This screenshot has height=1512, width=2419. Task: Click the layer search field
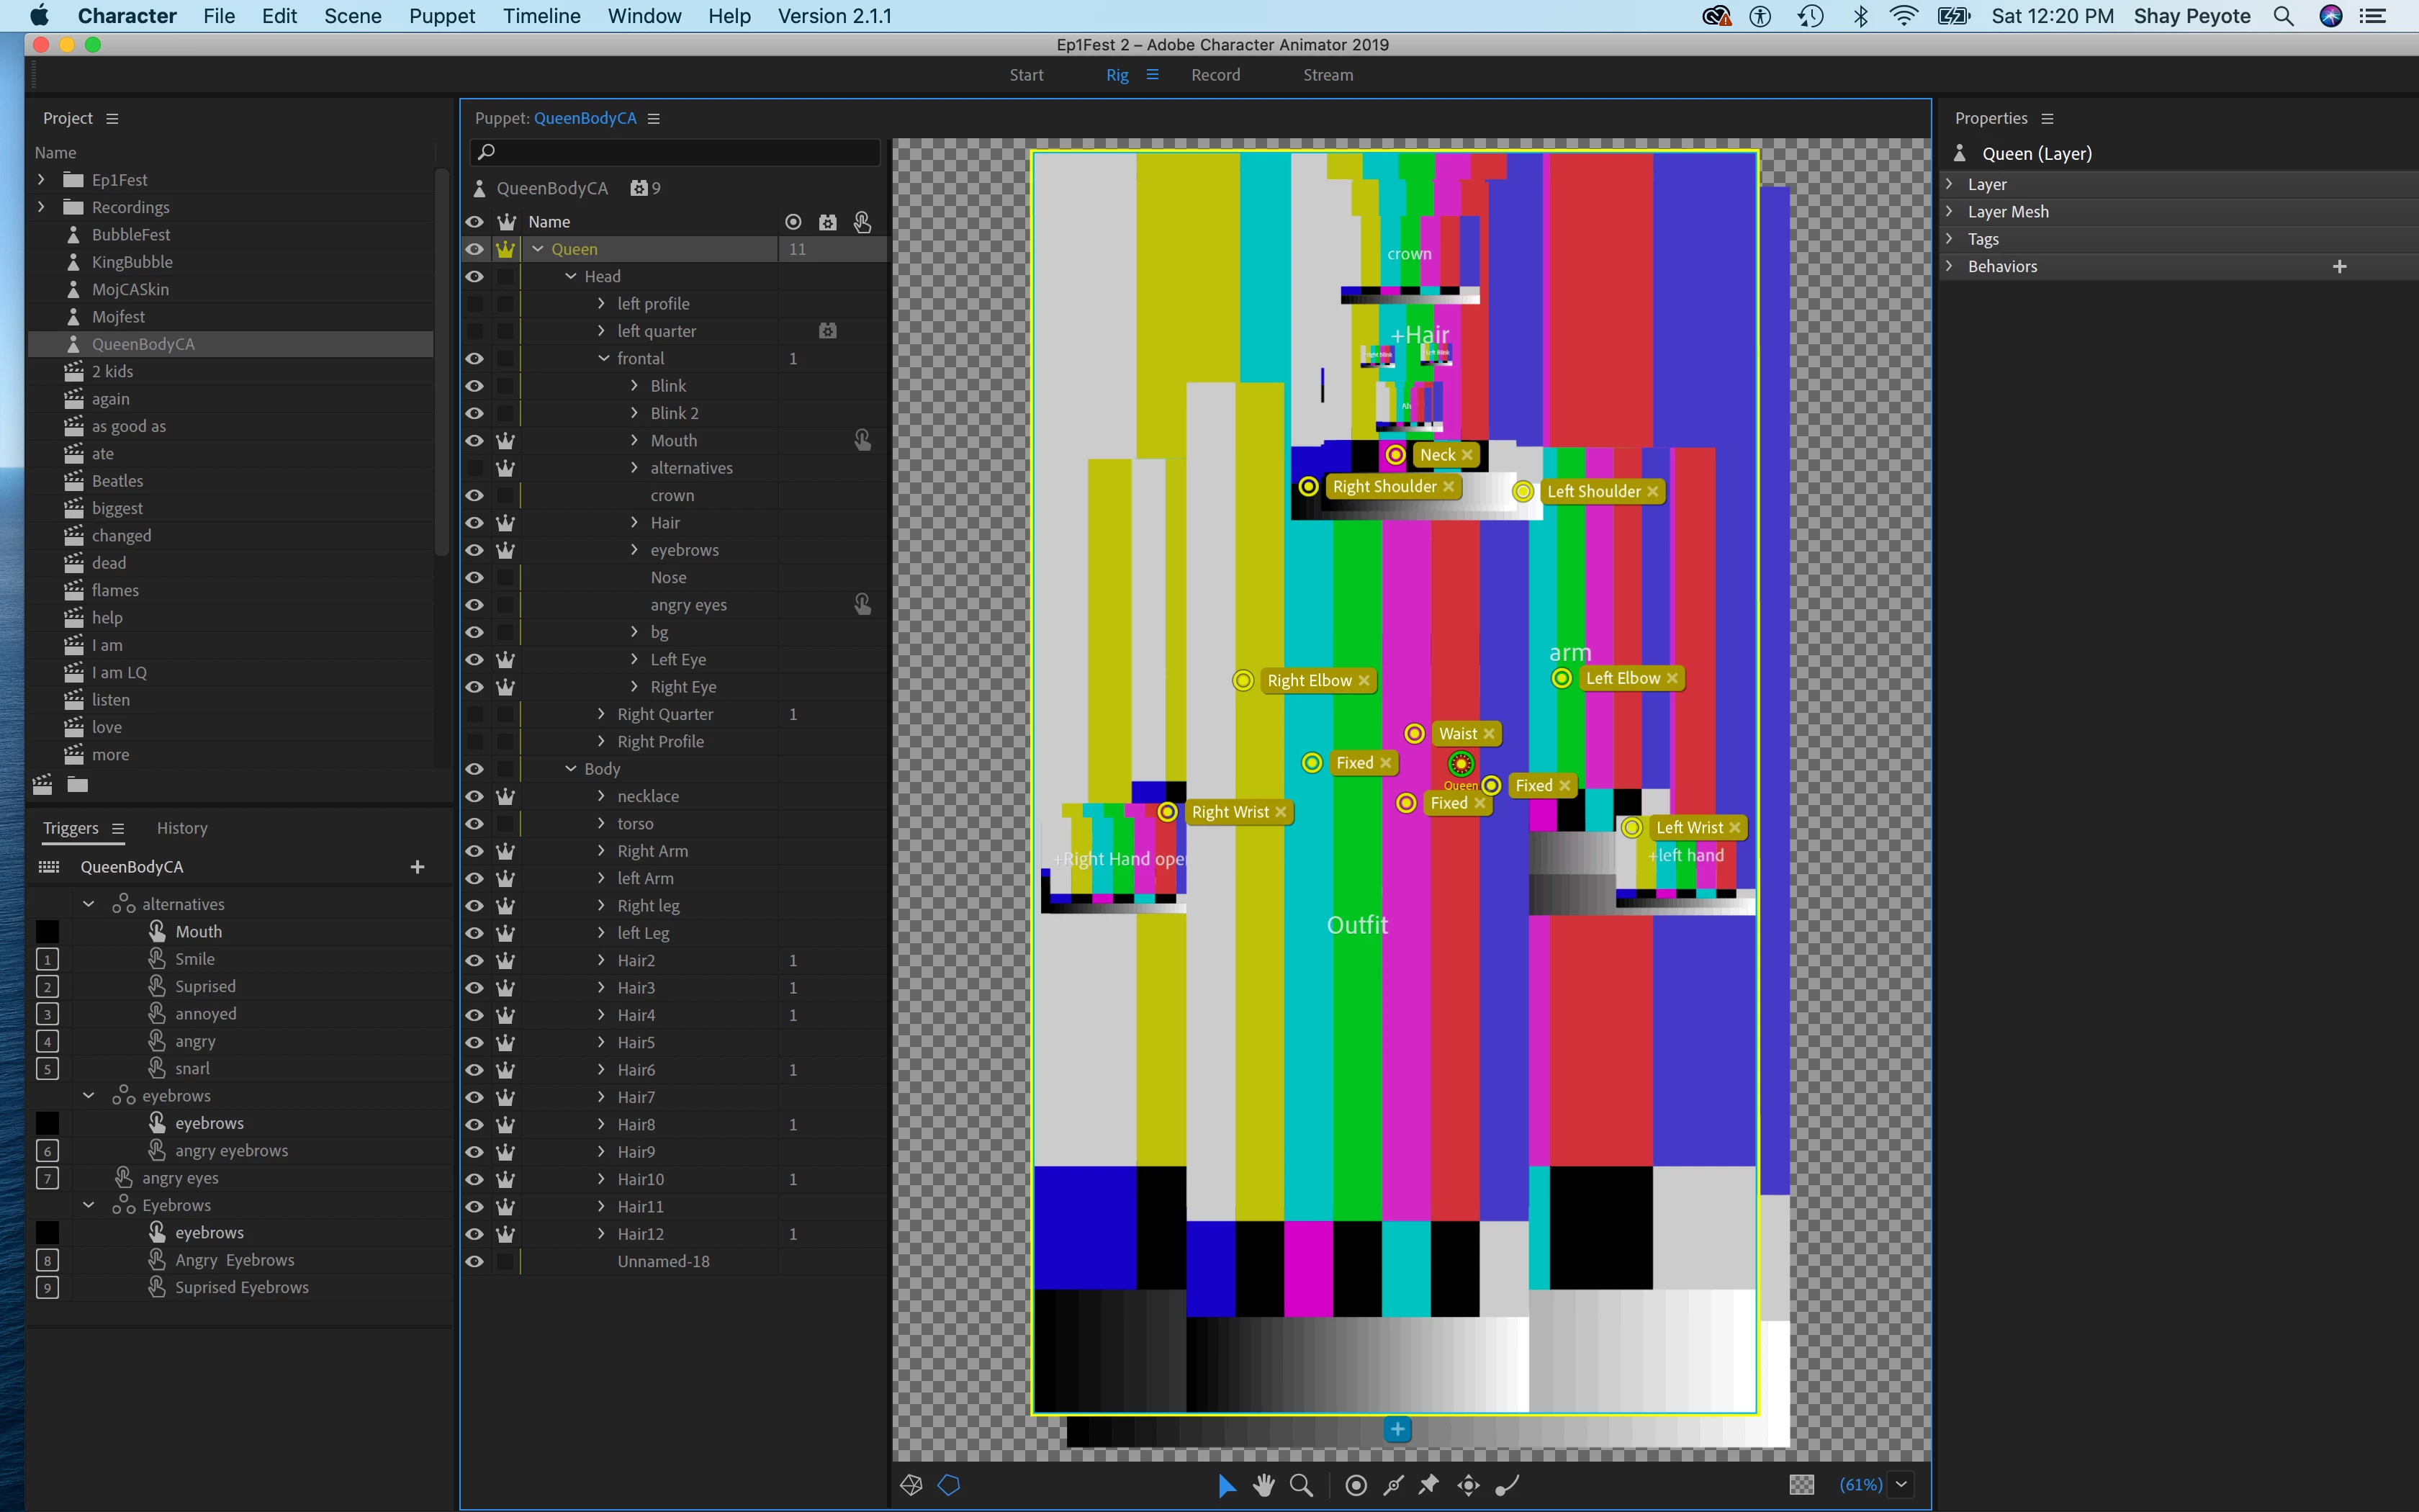676,152
